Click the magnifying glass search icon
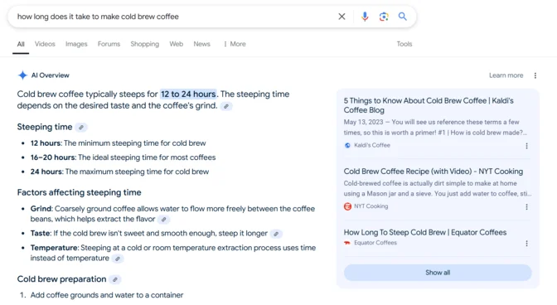The height and width of the screenshot is (305, 557). coord(403,17)
